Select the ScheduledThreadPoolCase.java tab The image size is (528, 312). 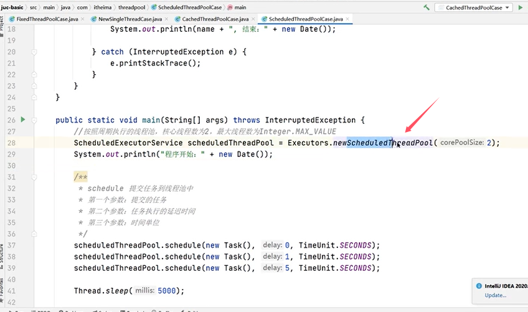click(x=306, y=19)
